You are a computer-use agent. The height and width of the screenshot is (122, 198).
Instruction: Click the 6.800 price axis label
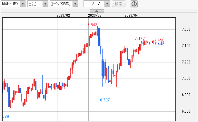pos(186,95)
